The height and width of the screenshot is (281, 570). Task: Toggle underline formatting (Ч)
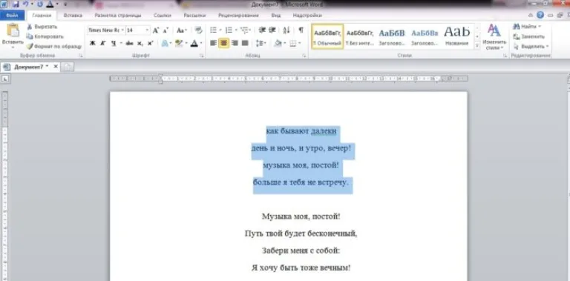click(114, 43)
